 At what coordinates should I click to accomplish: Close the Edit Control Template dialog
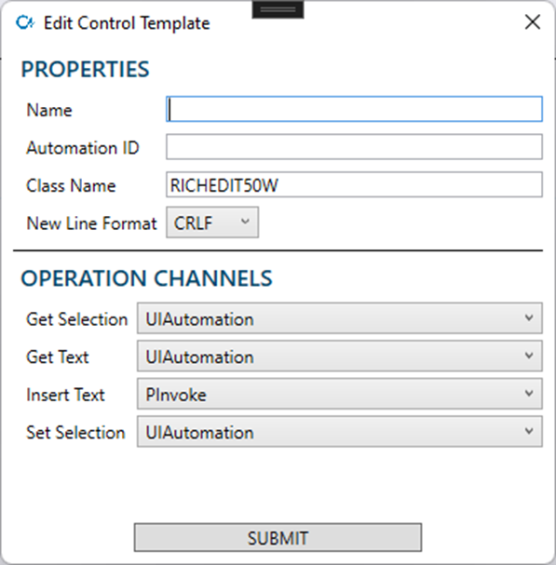pyautogui.click(x=532, y=22)
